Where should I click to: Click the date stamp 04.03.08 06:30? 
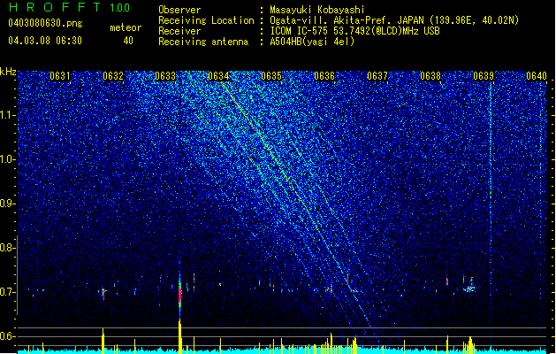tap(45, 41)
